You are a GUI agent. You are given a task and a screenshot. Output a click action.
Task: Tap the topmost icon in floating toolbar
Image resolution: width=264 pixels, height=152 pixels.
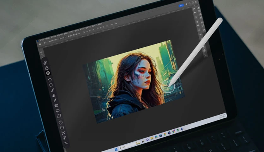click(x=45, y=62)
